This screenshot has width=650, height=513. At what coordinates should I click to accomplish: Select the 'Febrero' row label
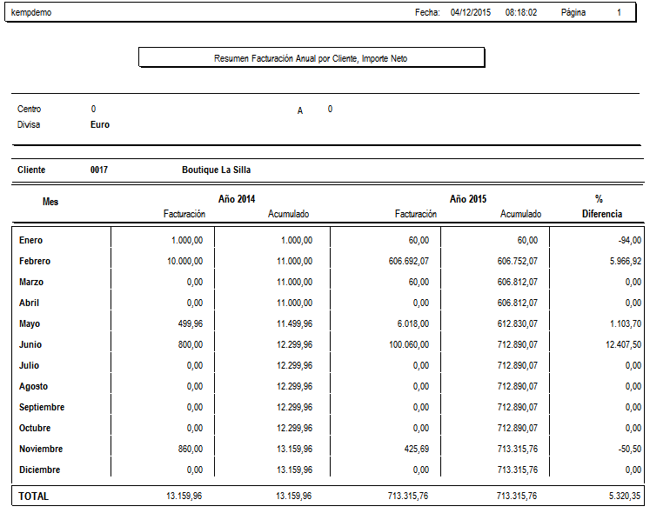(x=35, y=261)
